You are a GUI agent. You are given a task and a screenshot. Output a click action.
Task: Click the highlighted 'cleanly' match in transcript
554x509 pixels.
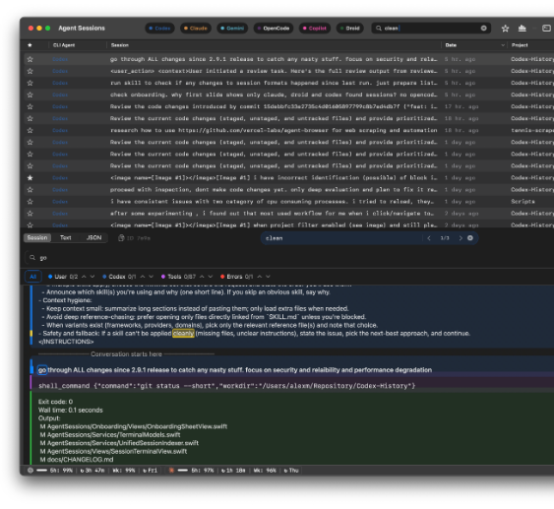pyautogui.click(x=183, y=334)
